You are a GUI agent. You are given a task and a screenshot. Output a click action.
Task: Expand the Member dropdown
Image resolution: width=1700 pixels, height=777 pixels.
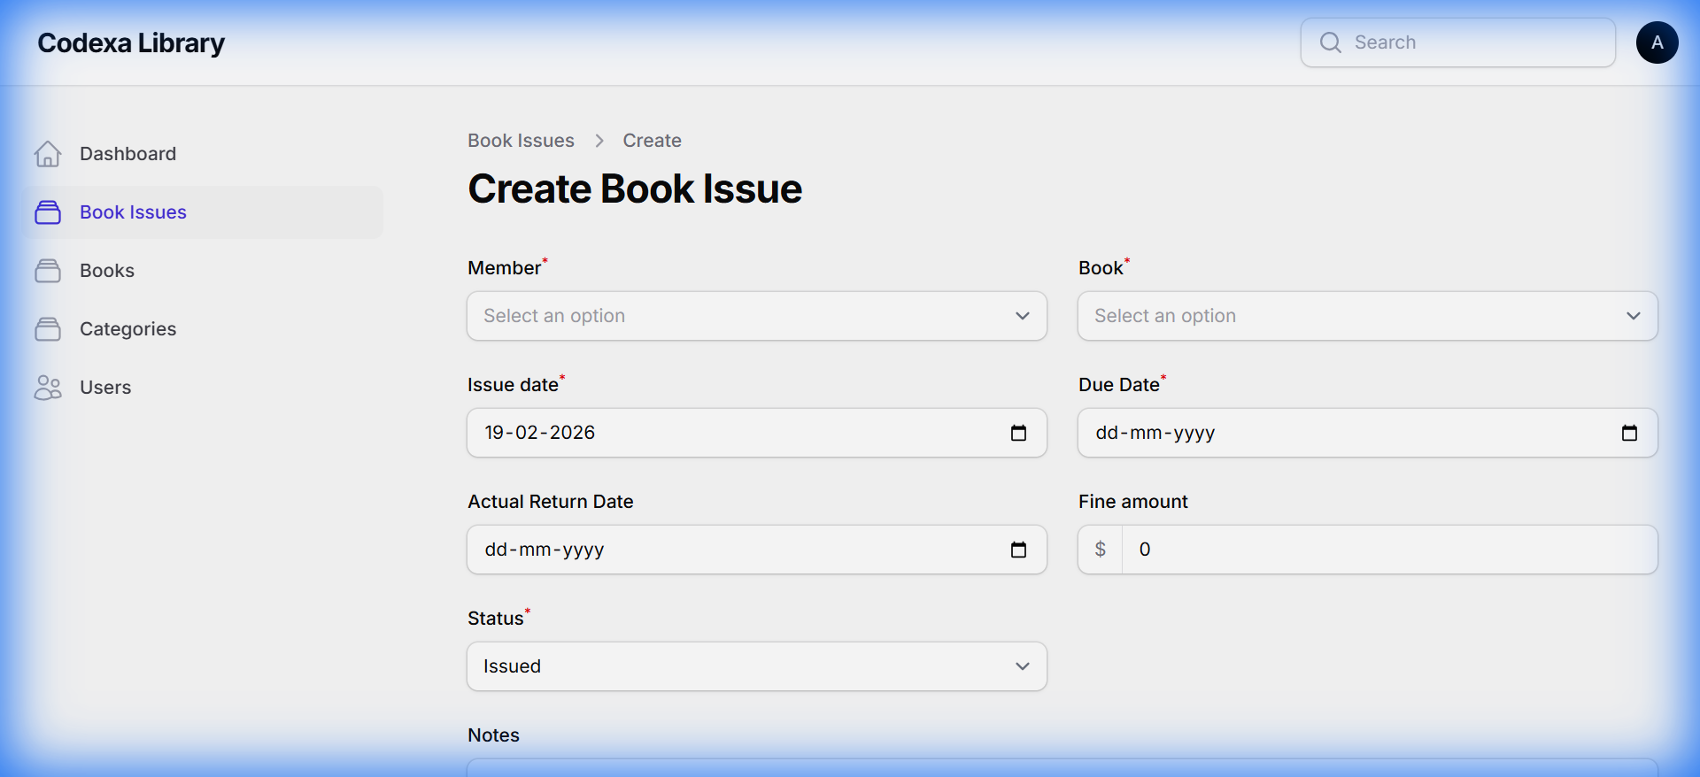756,316
